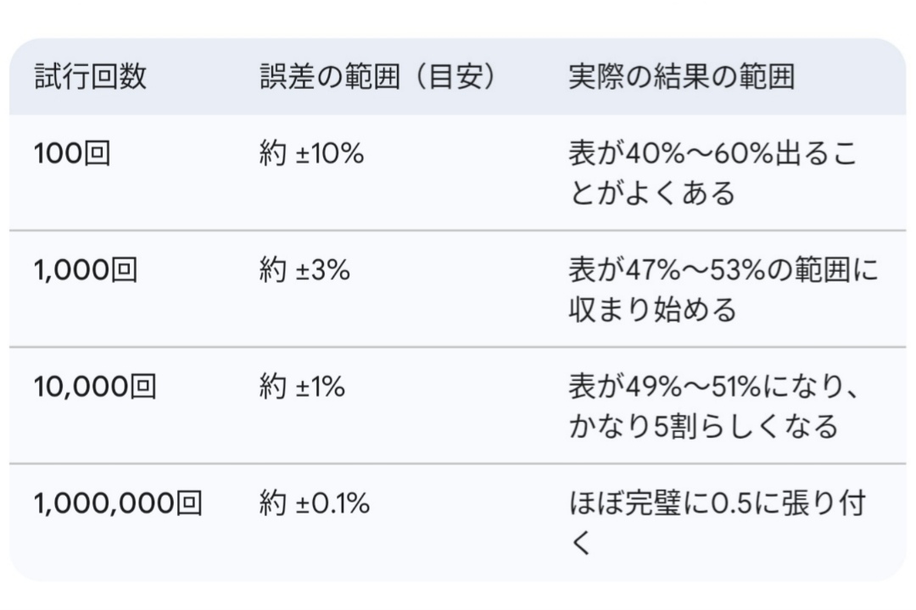
Task: Select the 収まり始める text line
Action: point(653,309)
